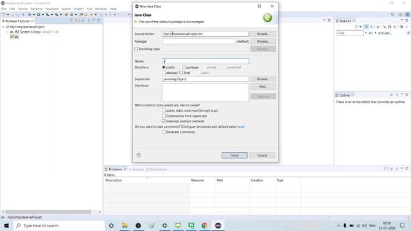The image size is (411, 231).
Task: Click the Problems filter icon
Action: tap(385, 169)
